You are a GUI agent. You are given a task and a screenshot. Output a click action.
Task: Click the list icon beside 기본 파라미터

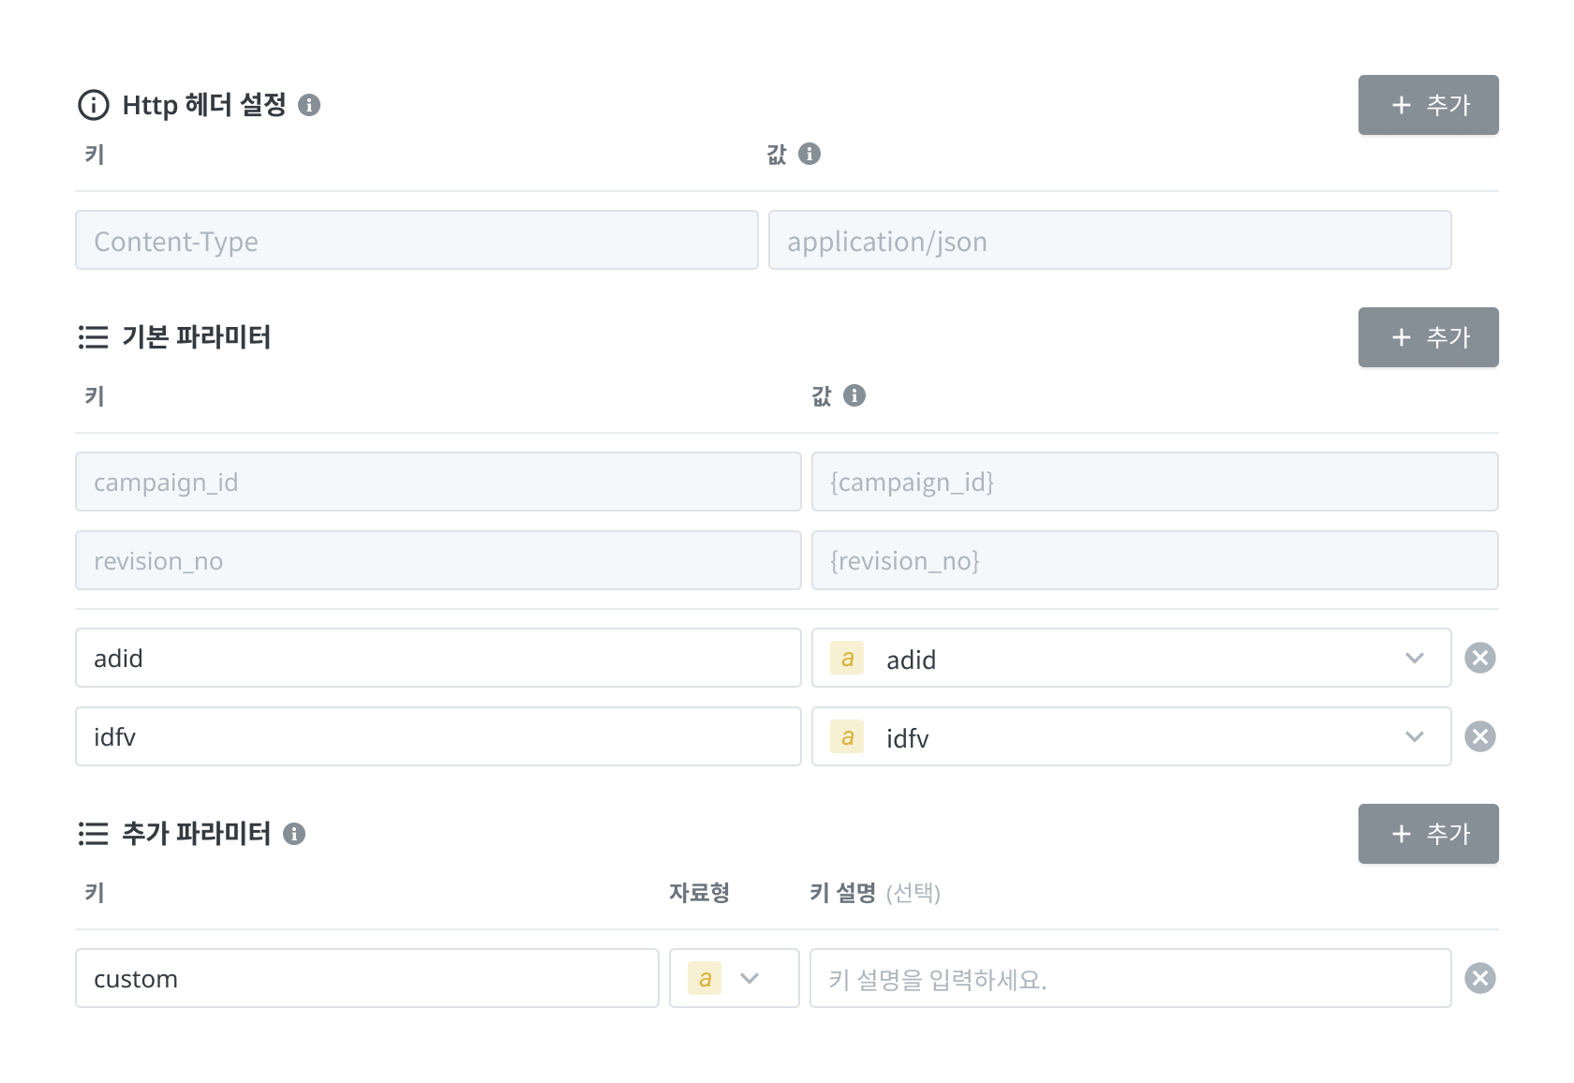pos(93,337)
